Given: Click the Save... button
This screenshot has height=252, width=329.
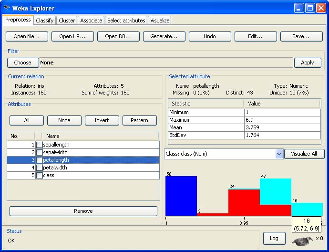Looking at the screenshot, I should pos(301,37).
